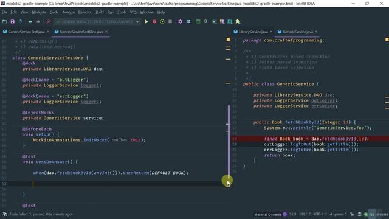Click the tool windows toggle icon bottom-left

pyautogui.click(x=5, y=214)
